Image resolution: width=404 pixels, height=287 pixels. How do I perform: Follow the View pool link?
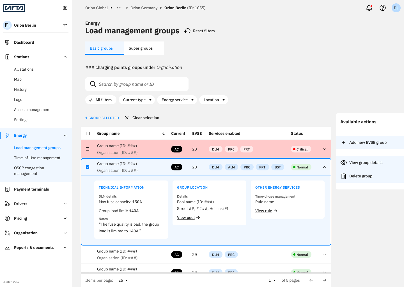click(x=188, y=217)
